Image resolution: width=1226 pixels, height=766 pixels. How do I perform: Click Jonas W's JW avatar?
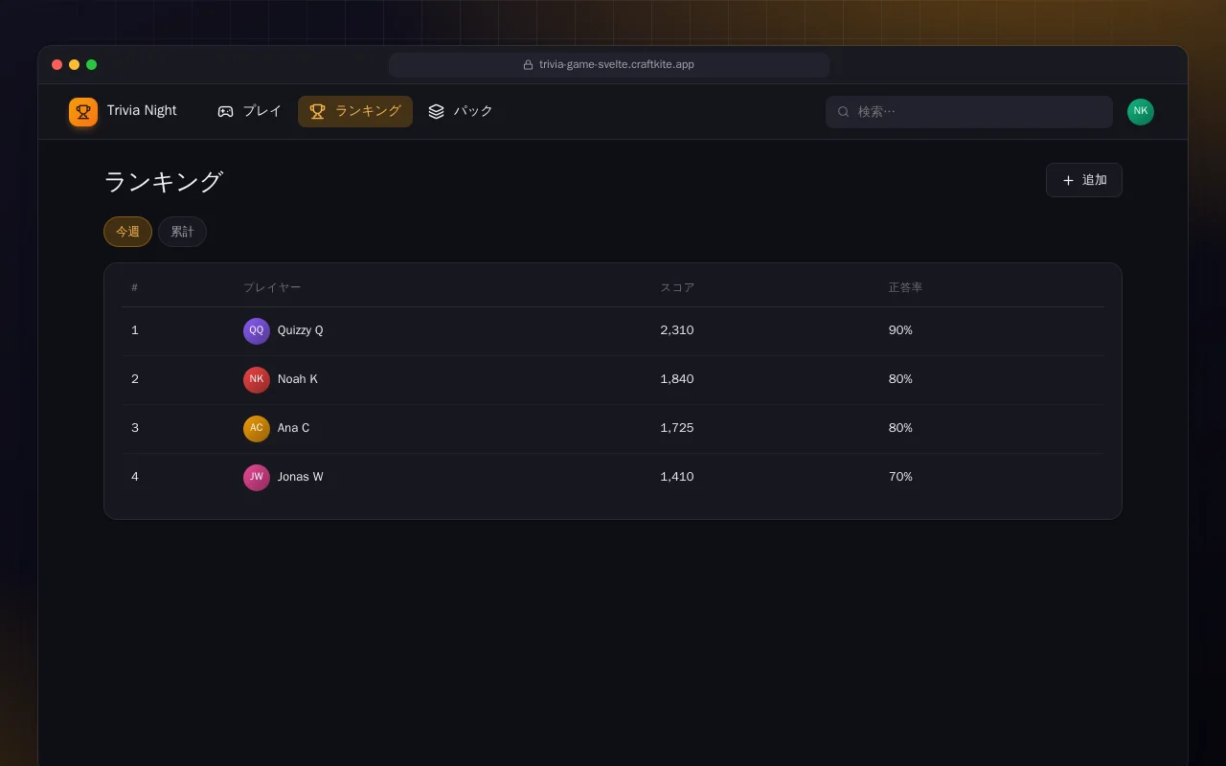(257, 477)
